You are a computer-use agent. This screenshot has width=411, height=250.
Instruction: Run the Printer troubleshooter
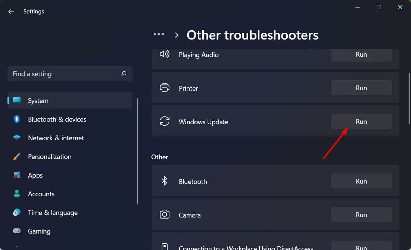pyautogui.click(x=361, y=88)
